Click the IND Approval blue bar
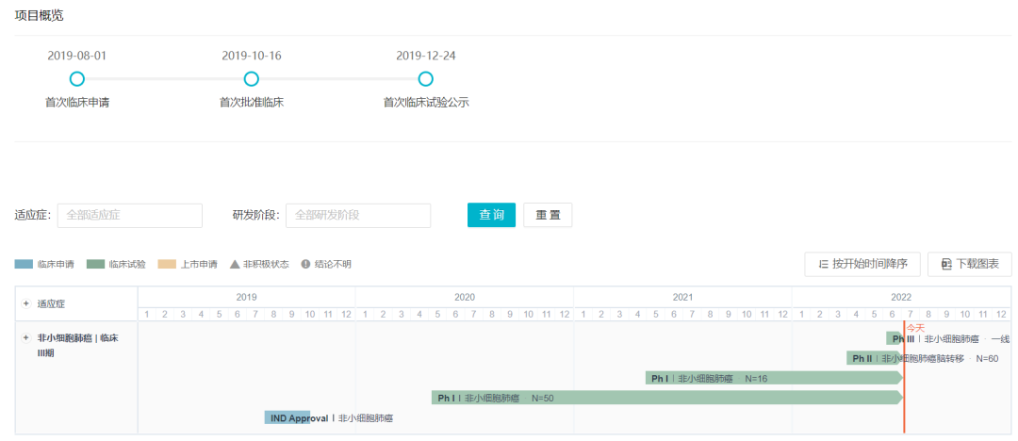This screenshot has height=441, width=1018. (x=287, y=417)
